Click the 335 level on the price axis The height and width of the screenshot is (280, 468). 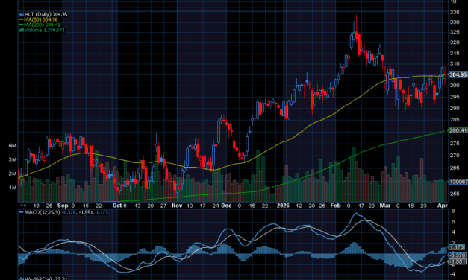455,12
